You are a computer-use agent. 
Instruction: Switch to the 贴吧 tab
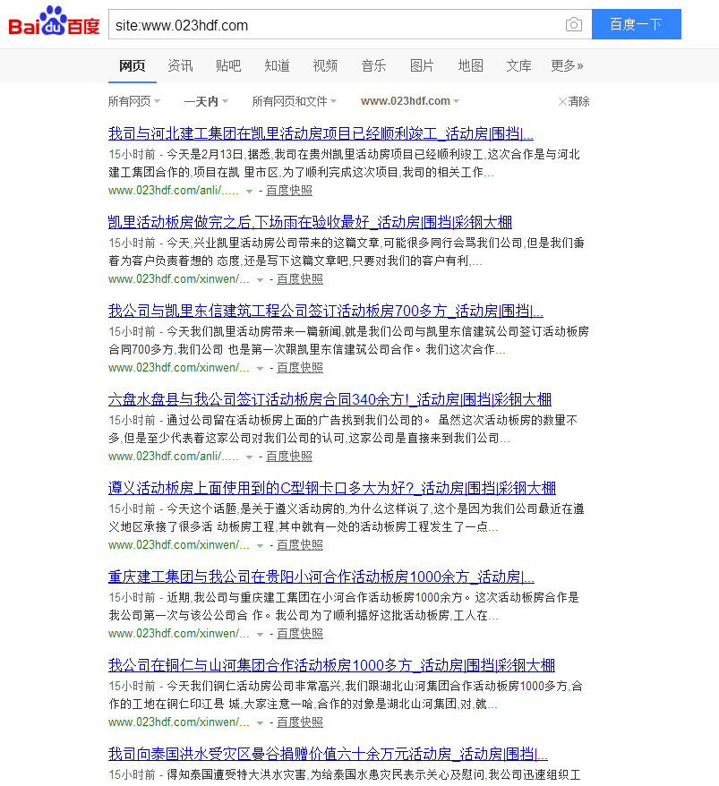tap(228, 65)
